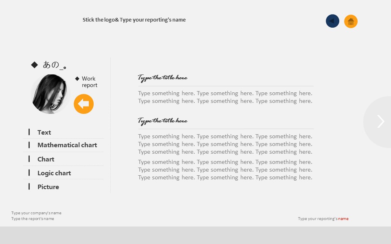
Task: Click the first 'Type the title here' heading
Action: tap(163, 78)
